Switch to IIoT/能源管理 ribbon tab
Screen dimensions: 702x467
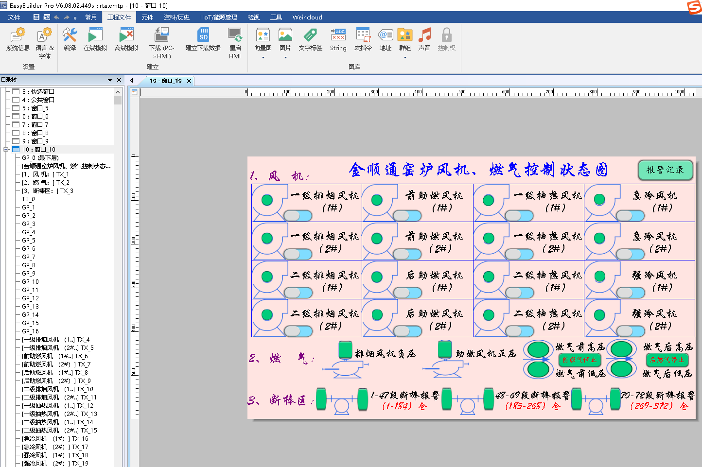(218, 17)
